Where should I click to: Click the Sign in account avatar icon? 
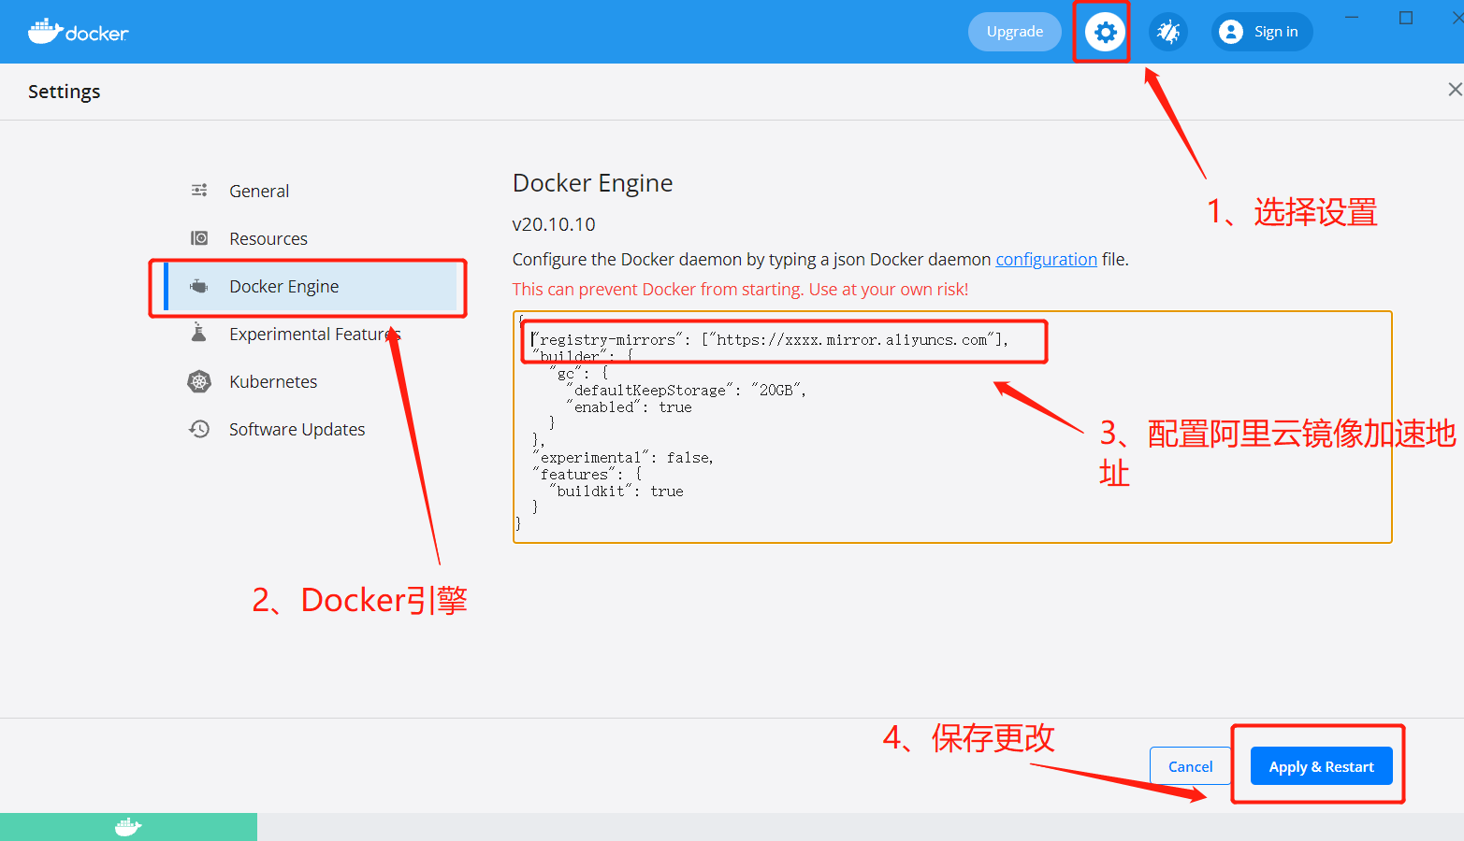click(x=1231, y=32)
